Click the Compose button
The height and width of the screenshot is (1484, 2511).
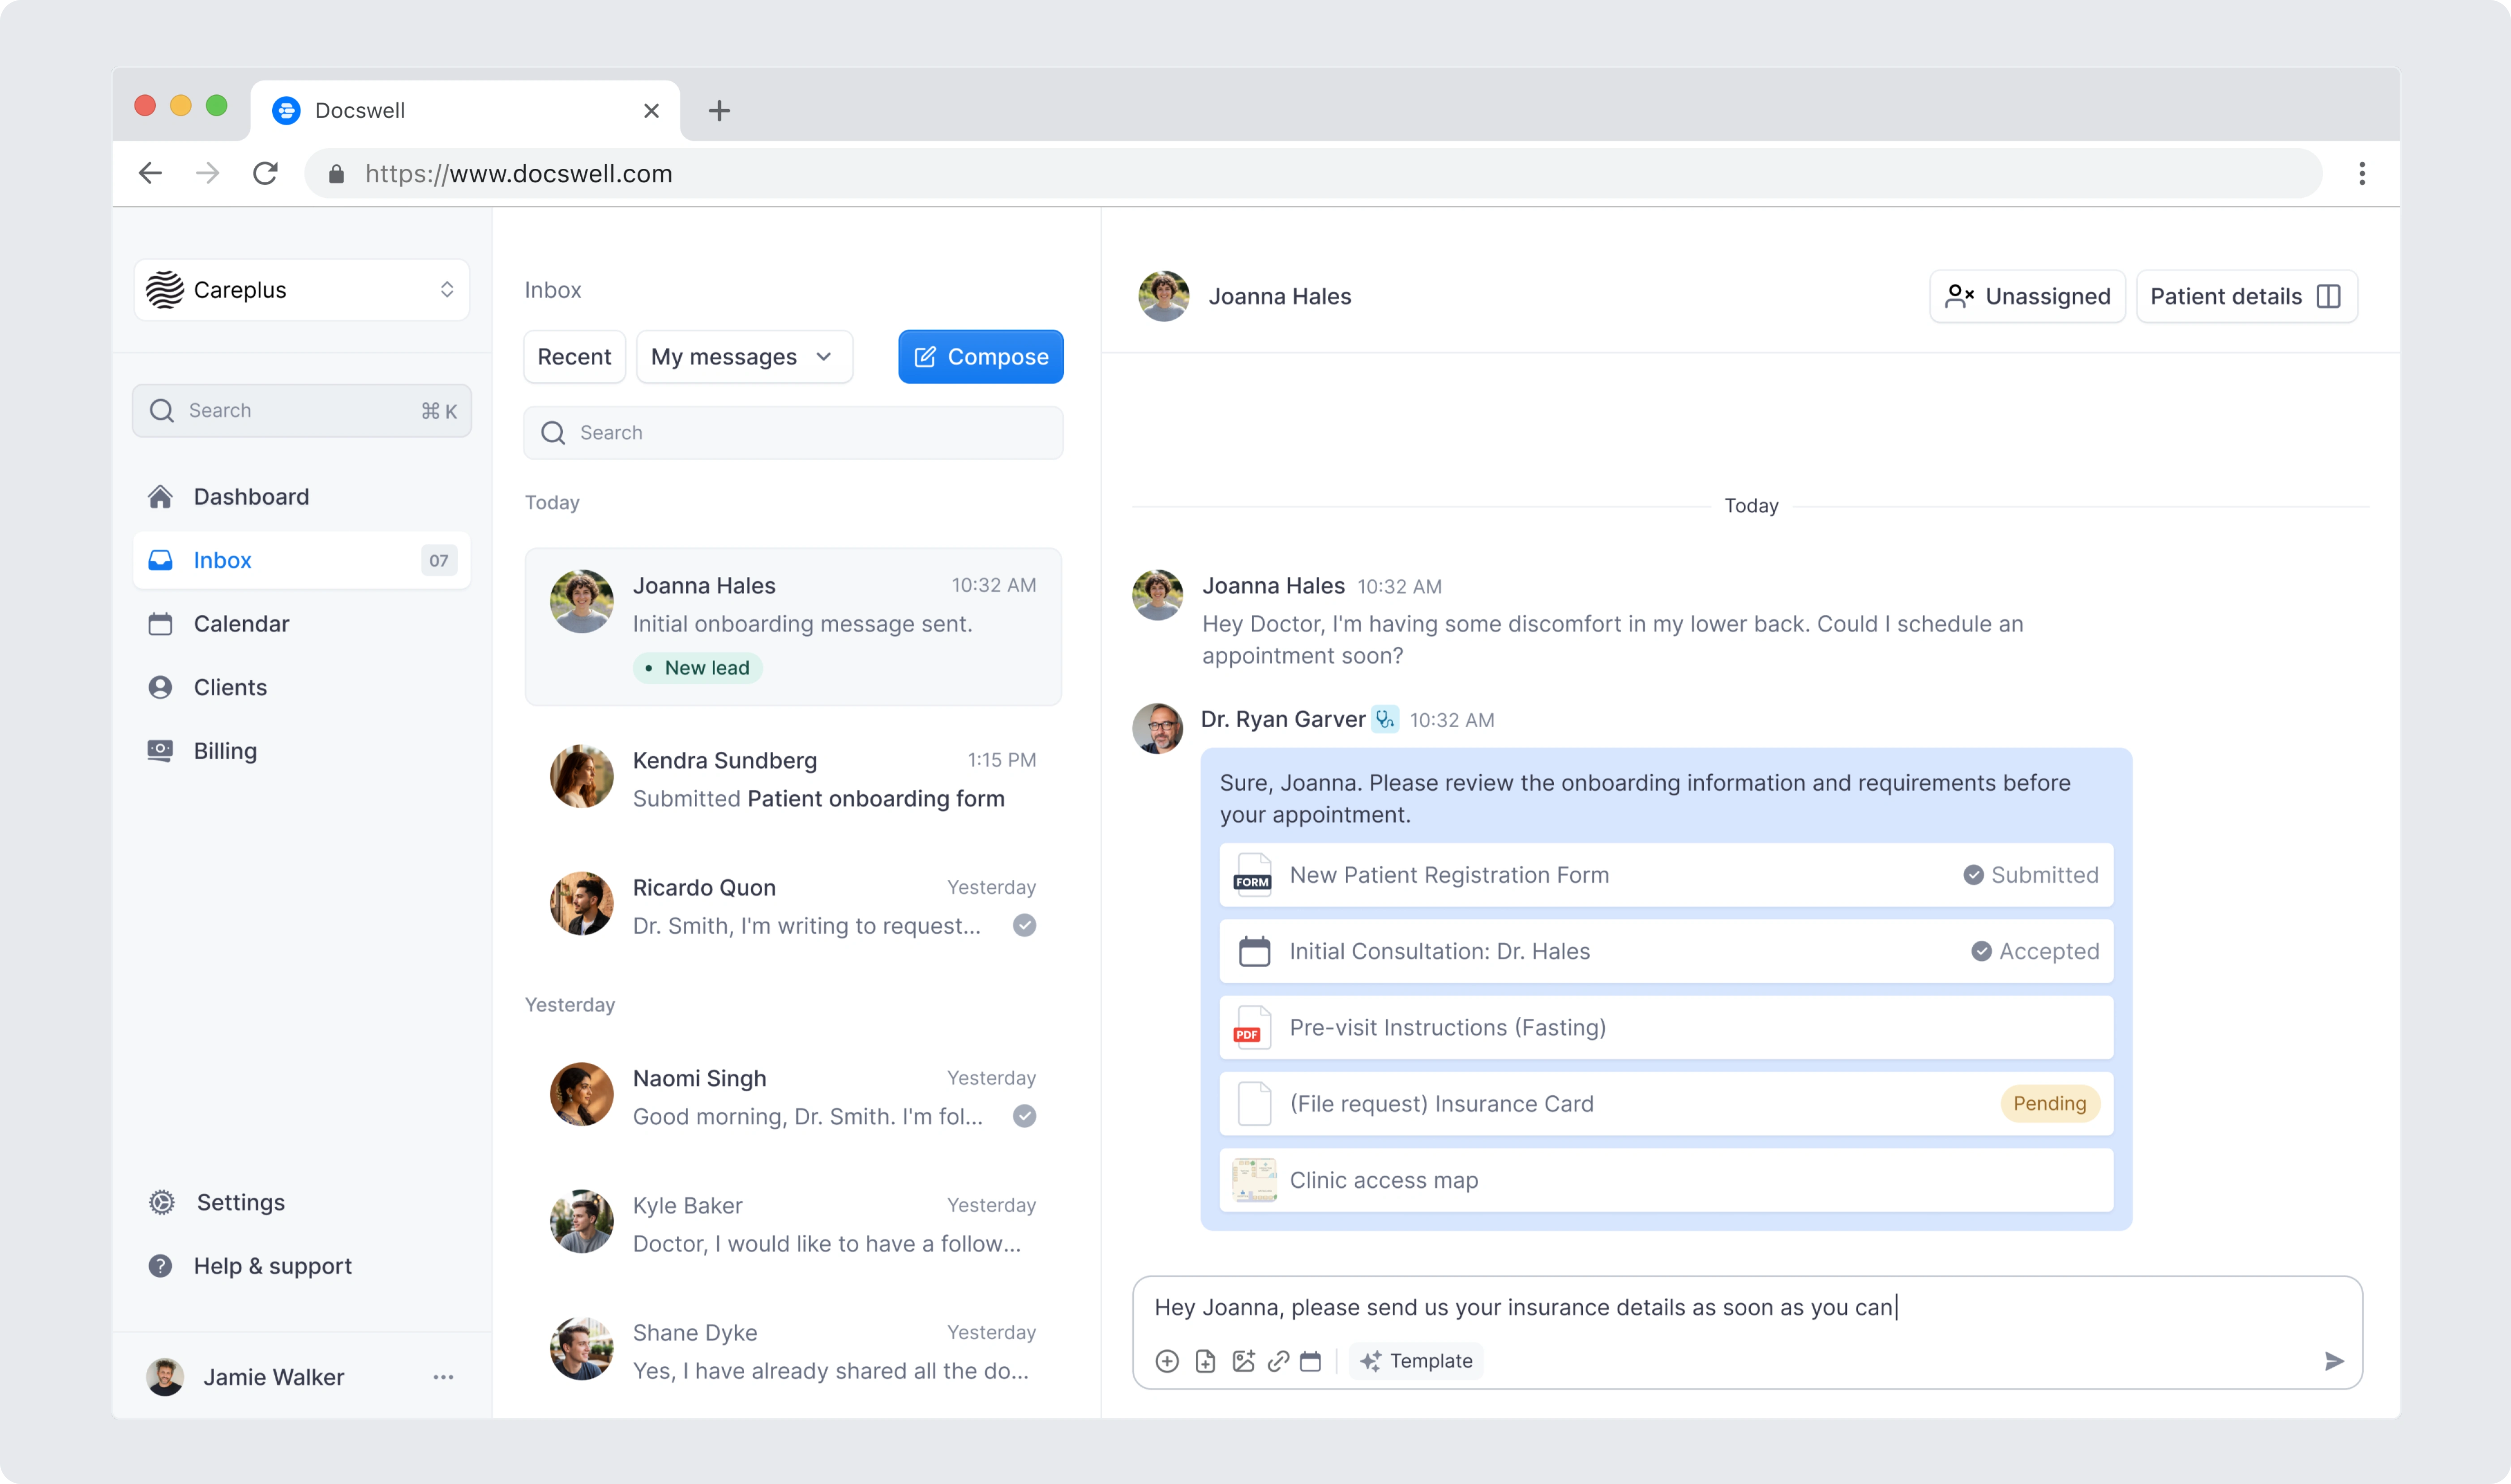click(981, 357)
